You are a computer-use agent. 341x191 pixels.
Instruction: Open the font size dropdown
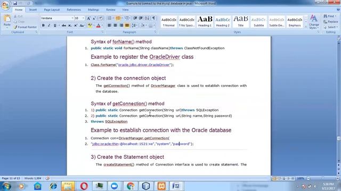[83, 19]
